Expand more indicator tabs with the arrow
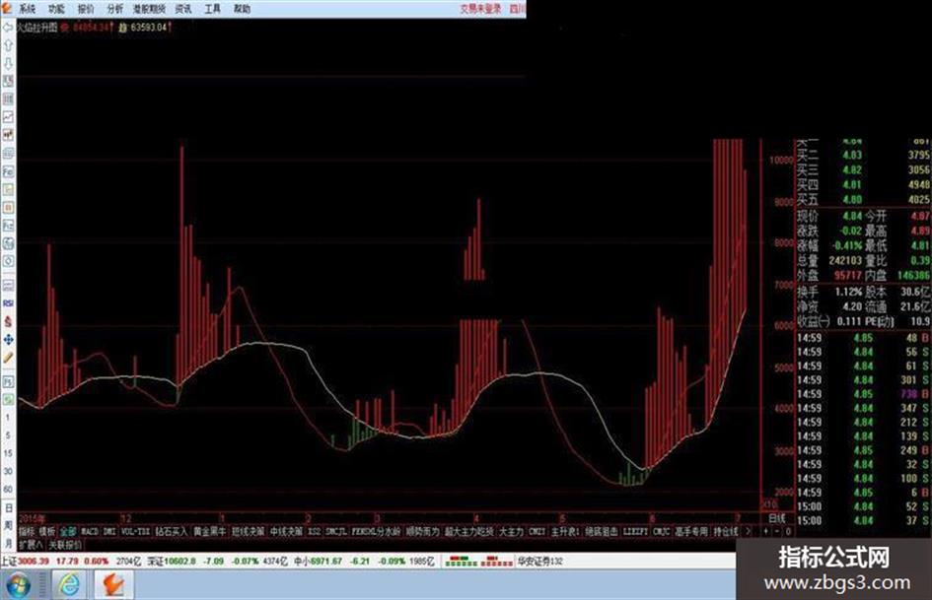This screenshot has height=600, width=932. 748,531
